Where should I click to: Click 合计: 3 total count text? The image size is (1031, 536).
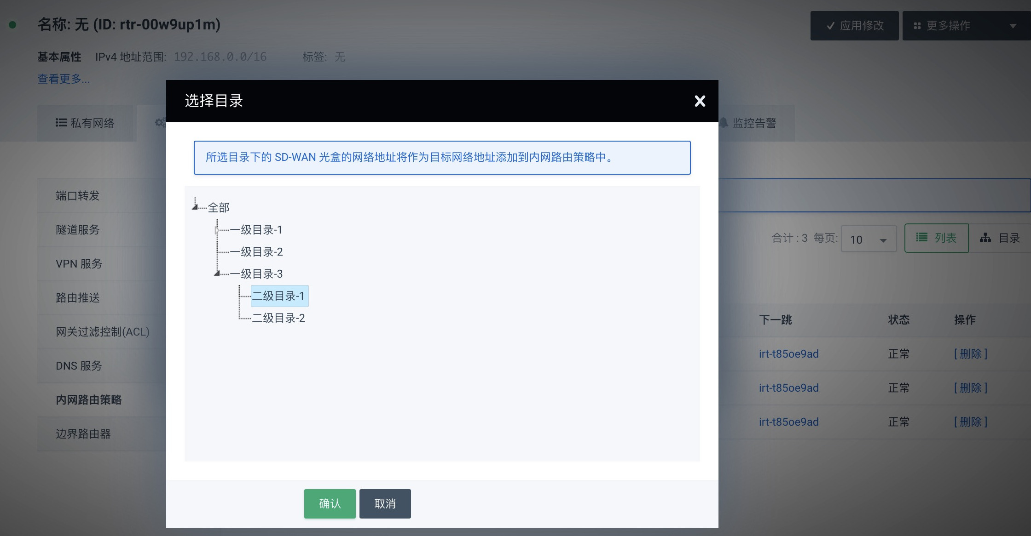click(789, 238)
